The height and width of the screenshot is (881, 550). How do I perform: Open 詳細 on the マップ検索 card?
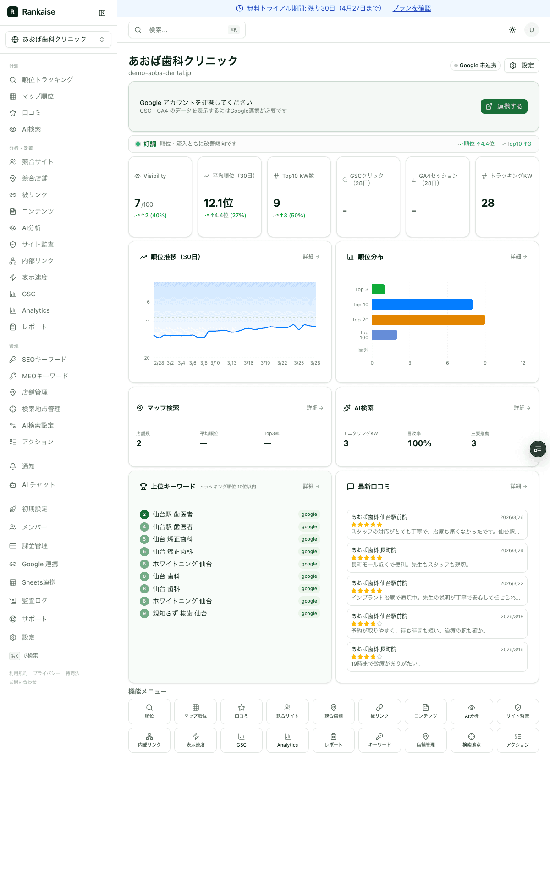pyautogui.click(x=315, y=408)
